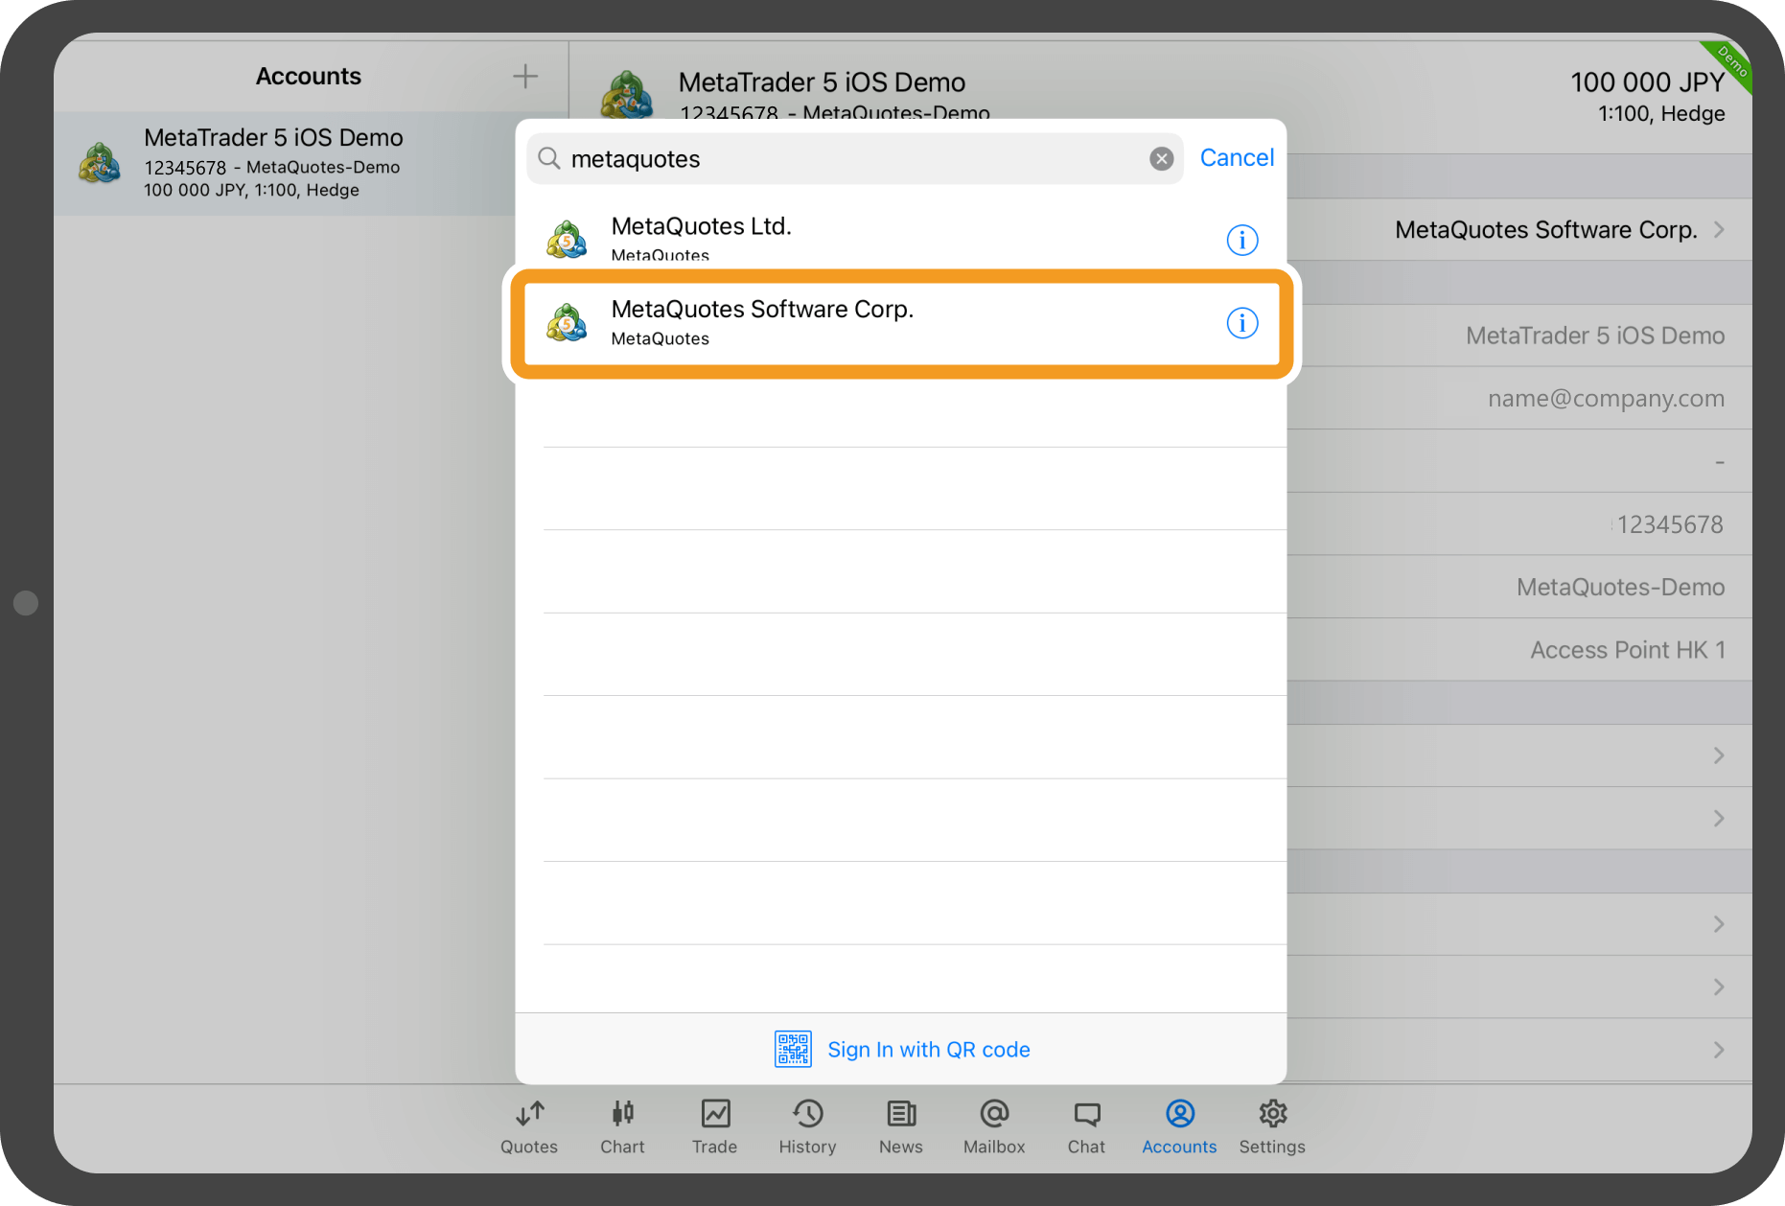This screenshot has height=1206, width=1785.
Task: Open the Quotes tab
Action: click(529, 1127)
